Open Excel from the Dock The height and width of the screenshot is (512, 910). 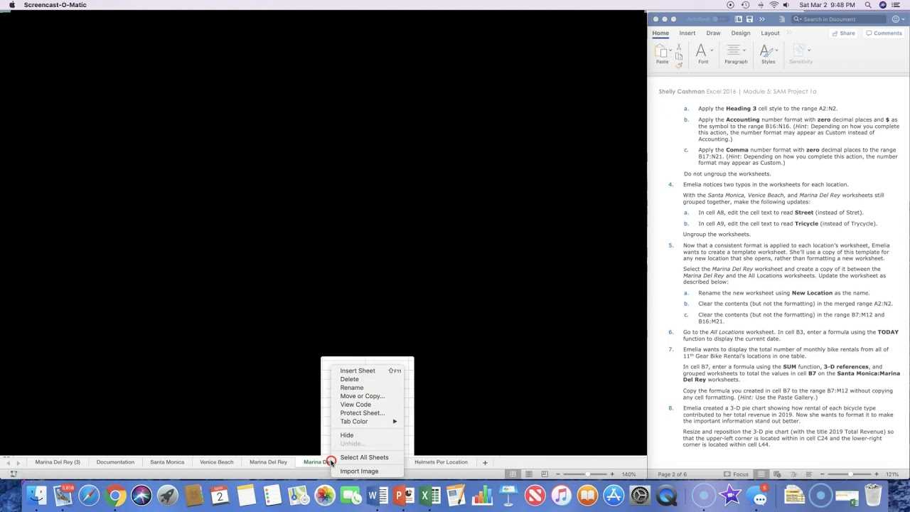pos(429,495)
